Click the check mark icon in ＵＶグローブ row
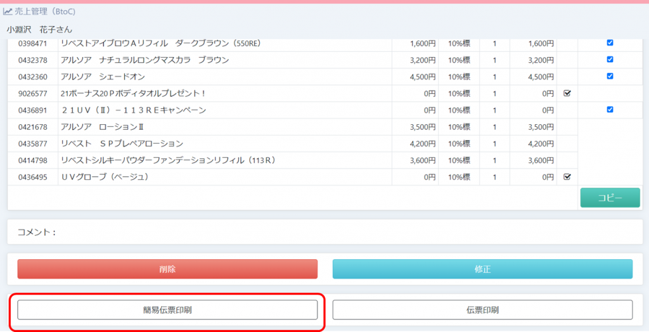This screenshot has width=649, height=332. click(x=567, y=177)
